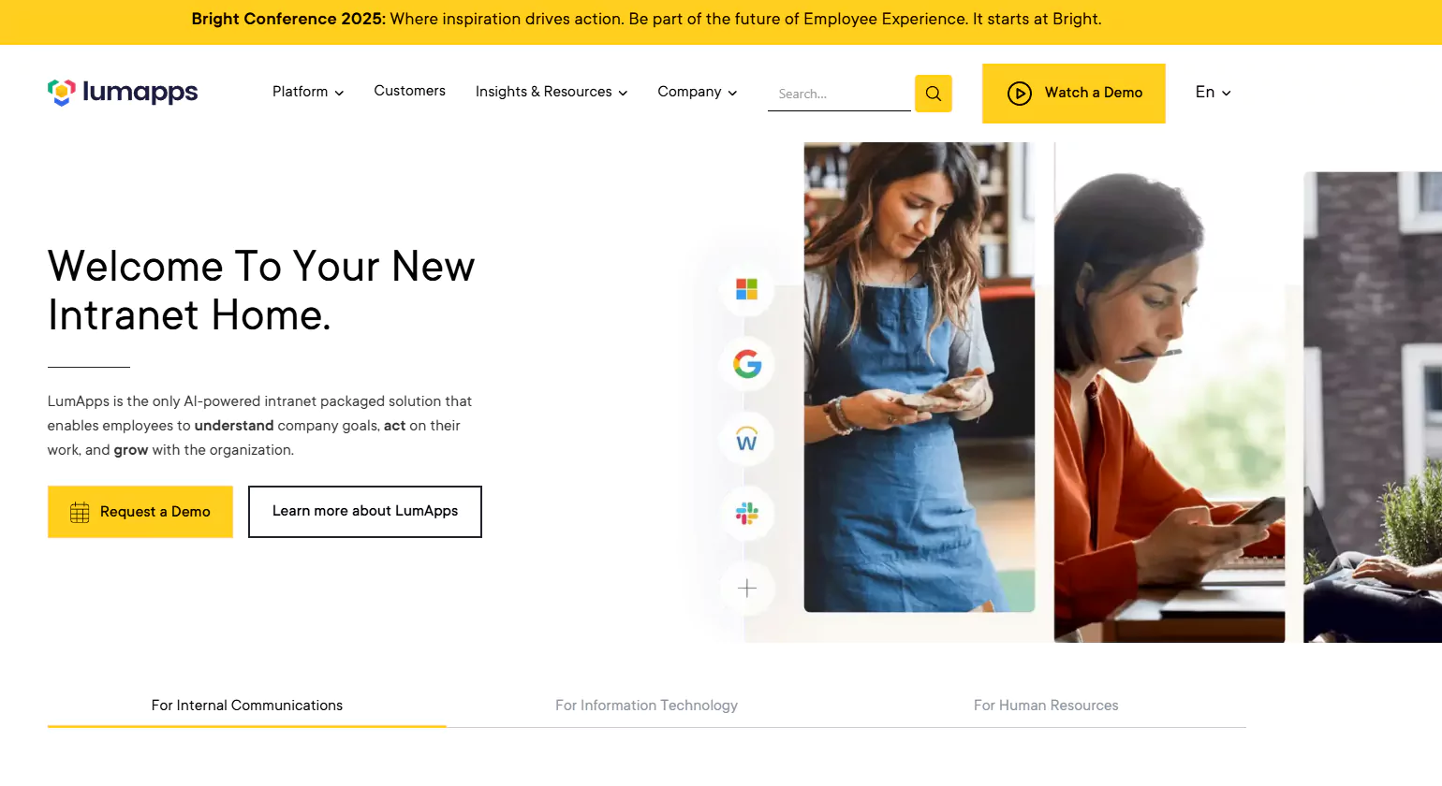Click the LumApps logo
The image size is (1442, 786).
coord(123,92)
